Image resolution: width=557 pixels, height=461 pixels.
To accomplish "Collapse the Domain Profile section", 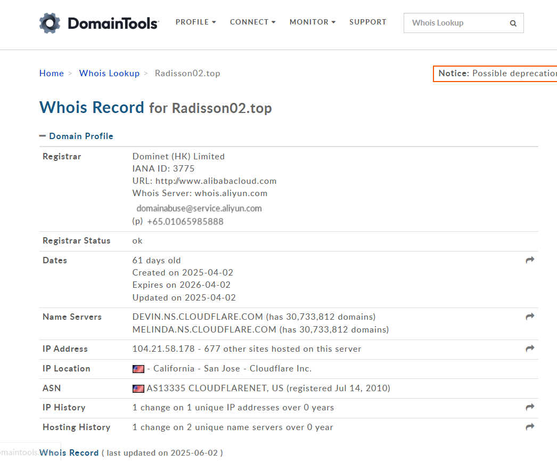I will [x=76, y=136].
